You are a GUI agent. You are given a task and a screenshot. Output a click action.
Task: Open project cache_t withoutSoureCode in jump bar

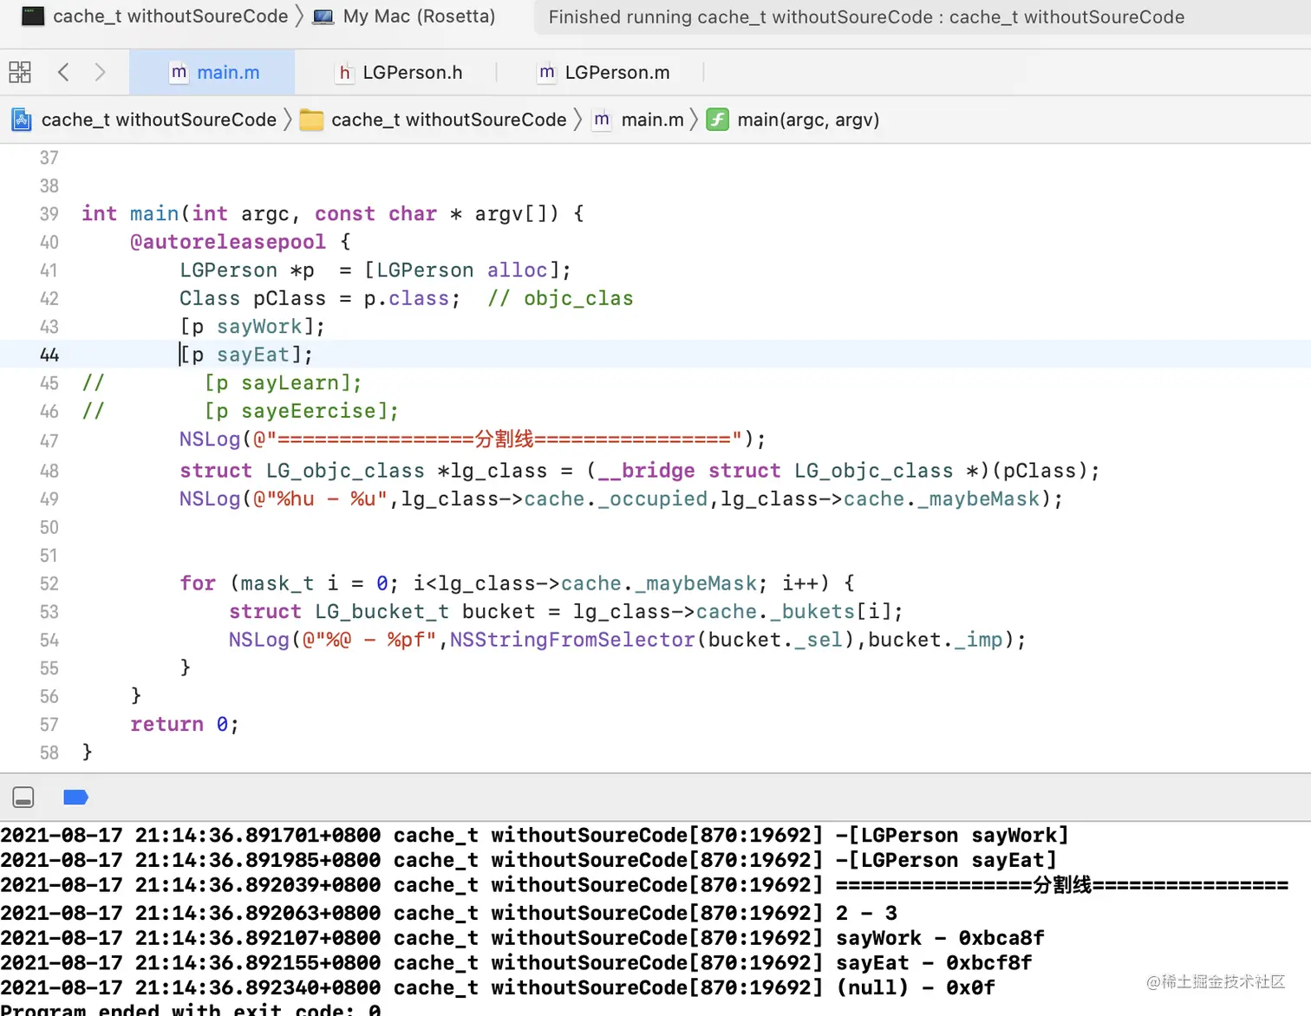coord(159,120)
